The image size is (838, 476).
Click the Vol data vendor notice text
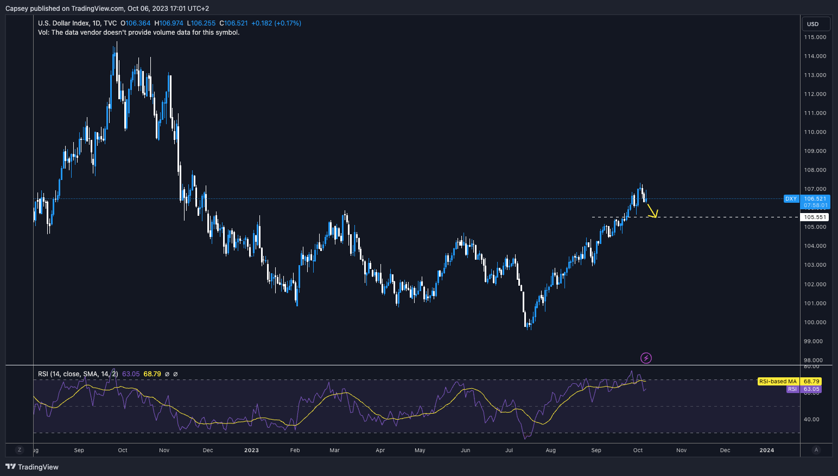coord(138,33)
